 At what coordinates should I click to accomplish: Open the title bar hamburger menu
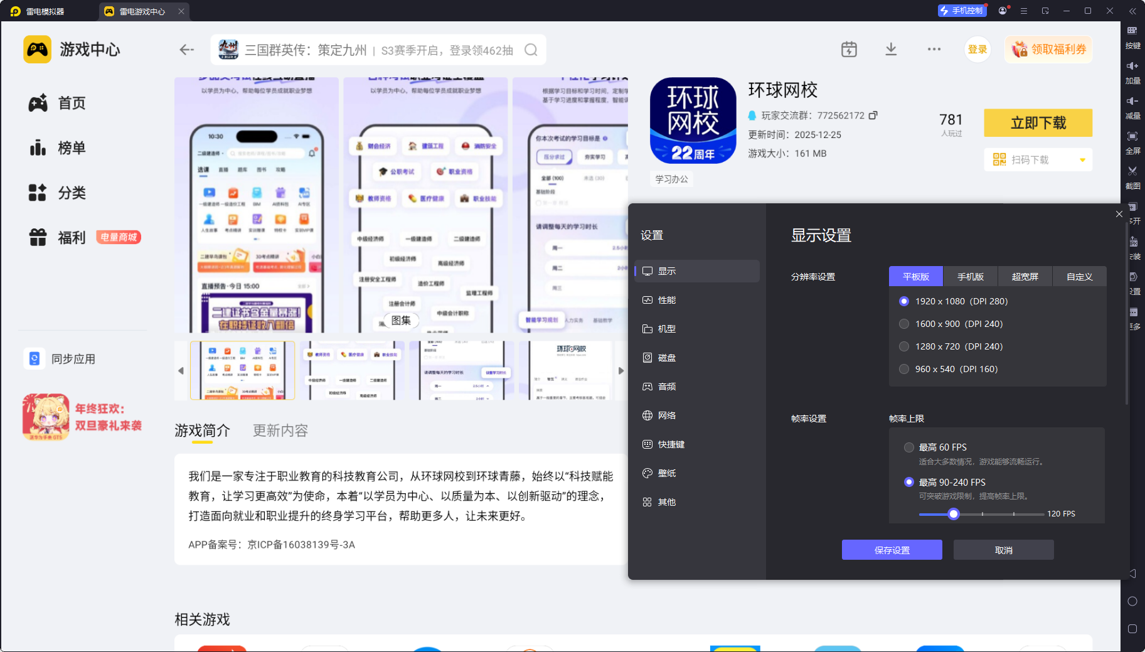[1024, 11]
